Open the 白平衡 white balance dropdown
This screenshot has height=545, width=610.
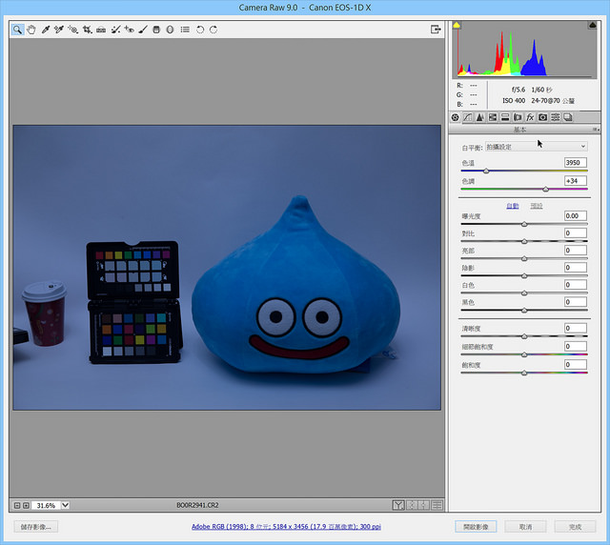pos(536,147)
